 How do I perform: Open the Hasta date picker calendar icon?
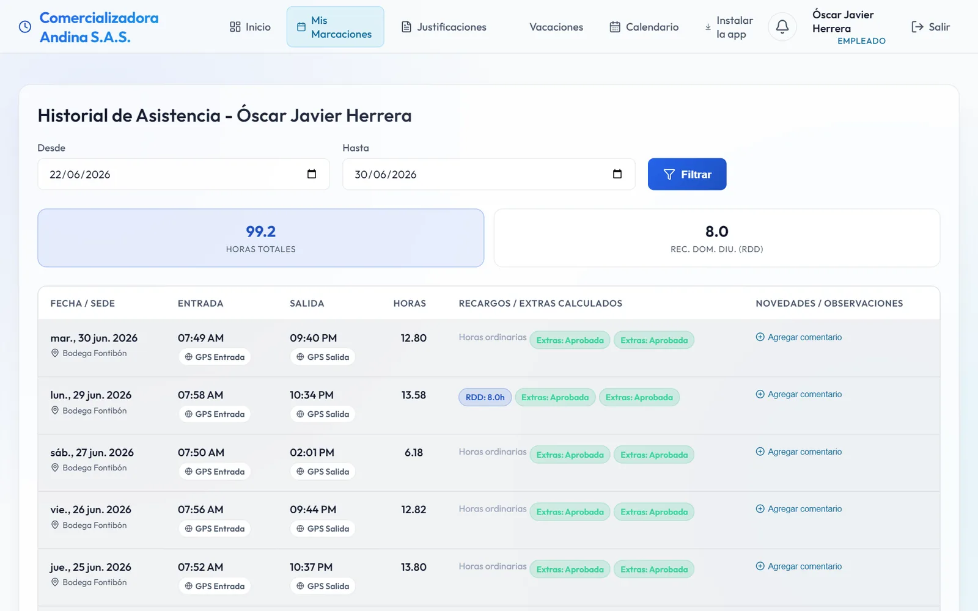(x=617, y=174)
